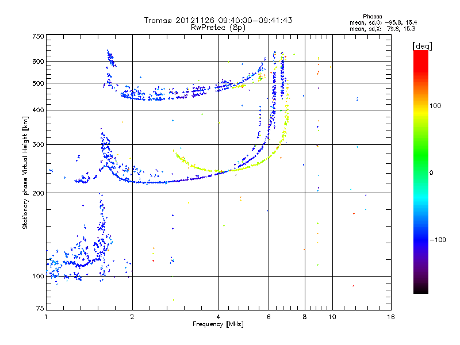Click the 'Stationary phase Virtual Height [km]' axis title
Image resolution: width=460 pixels, height=345 pixels.
pyautogui.click(x=25, y=173)
